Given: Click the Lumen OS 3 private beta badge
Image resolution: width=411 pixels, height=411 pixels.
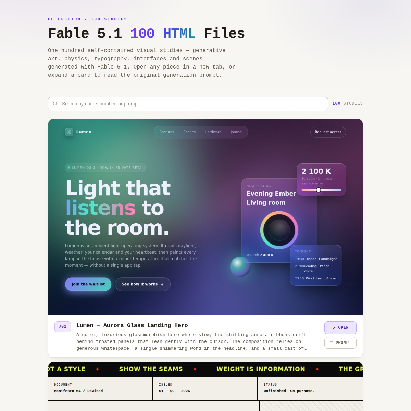Looking at the screenshot, I should 105,167.
